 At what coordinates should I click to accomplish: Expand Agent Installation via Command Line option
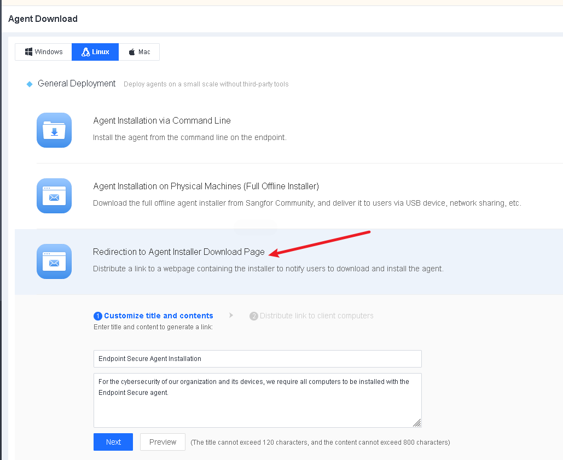[162, 121]
